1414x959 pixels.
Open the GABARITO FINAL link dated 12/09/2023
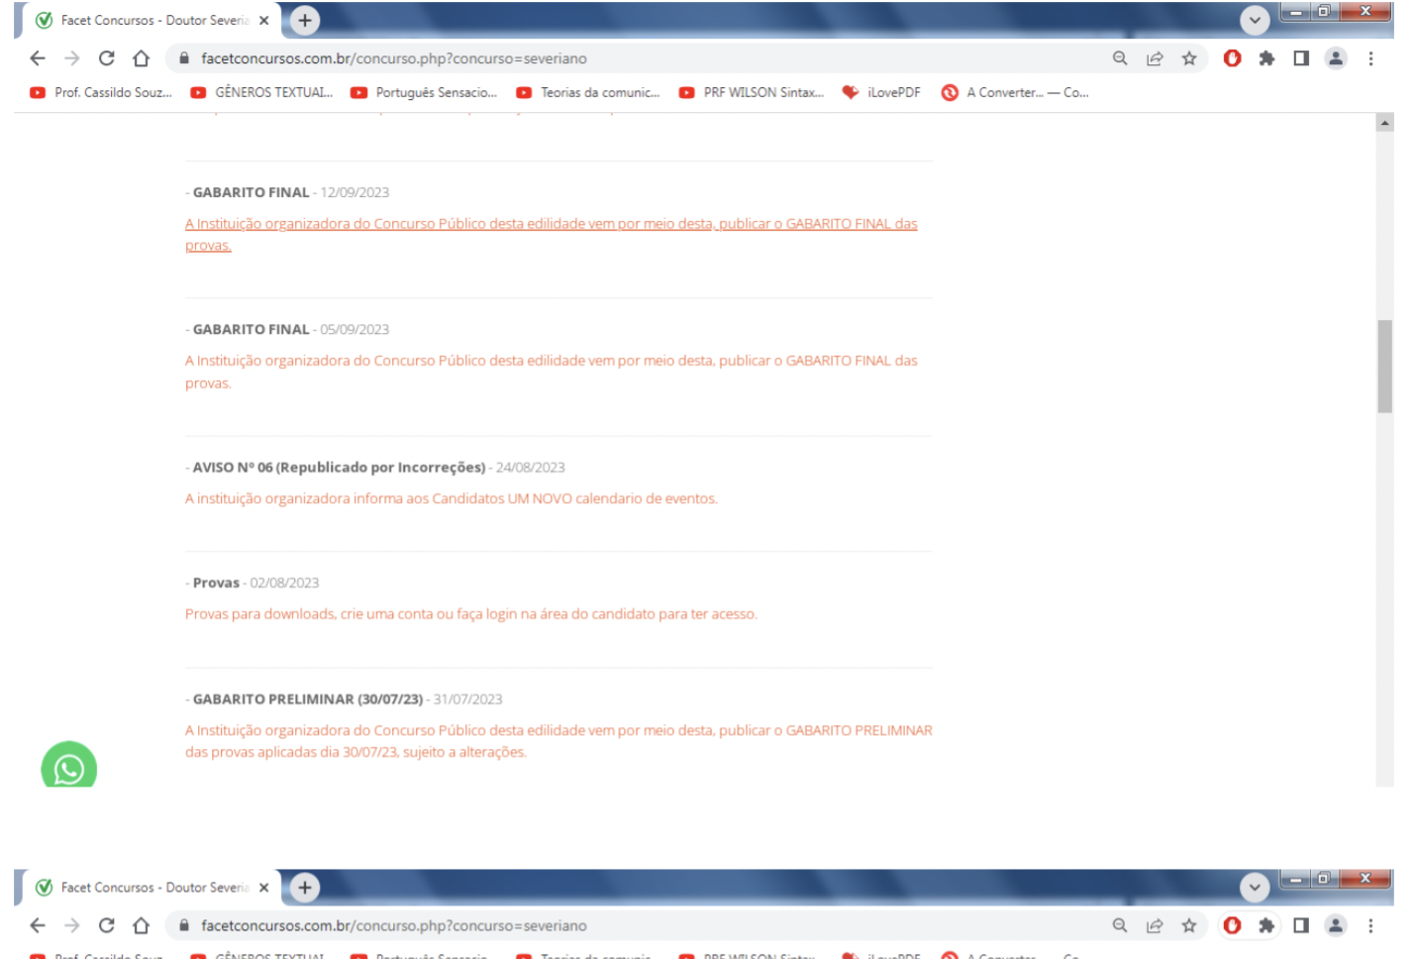tap(551, 224)
